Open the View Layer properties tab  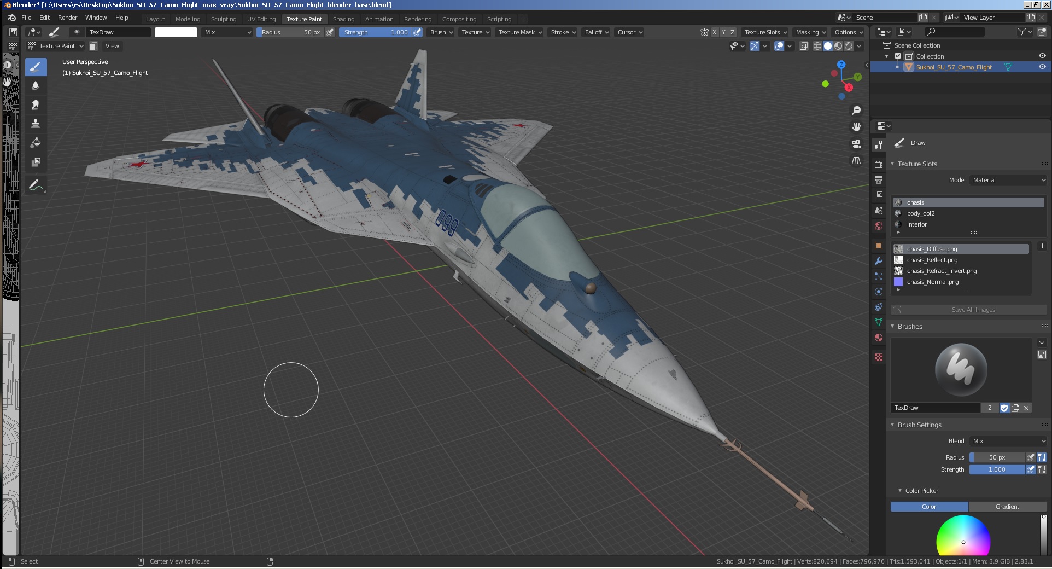pos(879,195)
